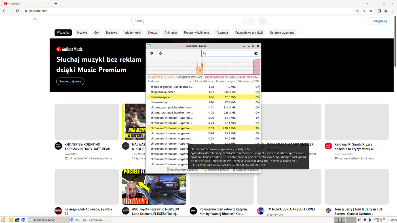Screen dimensions: 397x223
Task: Select the Muzyka category chip
Action: click(82, 33)
